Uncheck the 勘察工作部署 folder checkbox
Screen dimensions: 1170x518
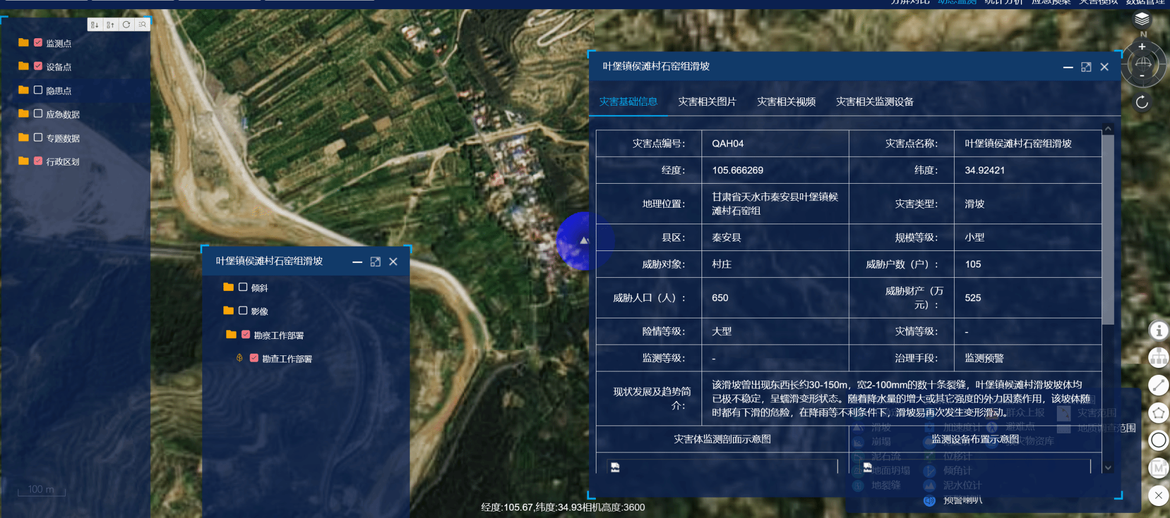(246, 334)
